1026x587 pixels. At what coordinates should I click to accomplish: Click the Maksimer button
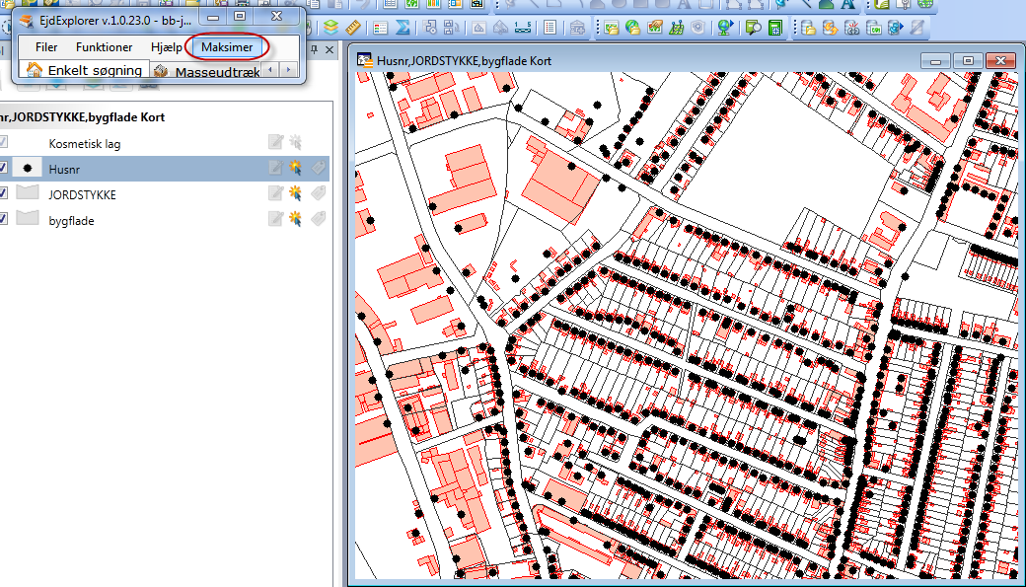click(227, 47)
